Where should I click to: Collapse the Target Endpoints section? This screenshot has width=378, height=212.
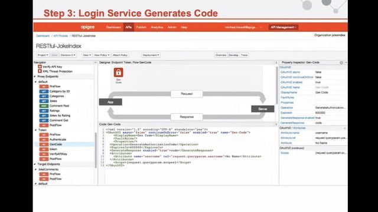point(35,164)
